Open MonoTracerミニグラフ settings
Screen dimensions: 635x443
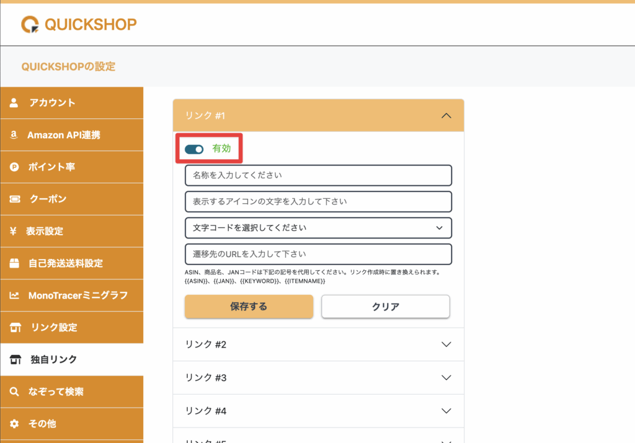coord(72,296)
